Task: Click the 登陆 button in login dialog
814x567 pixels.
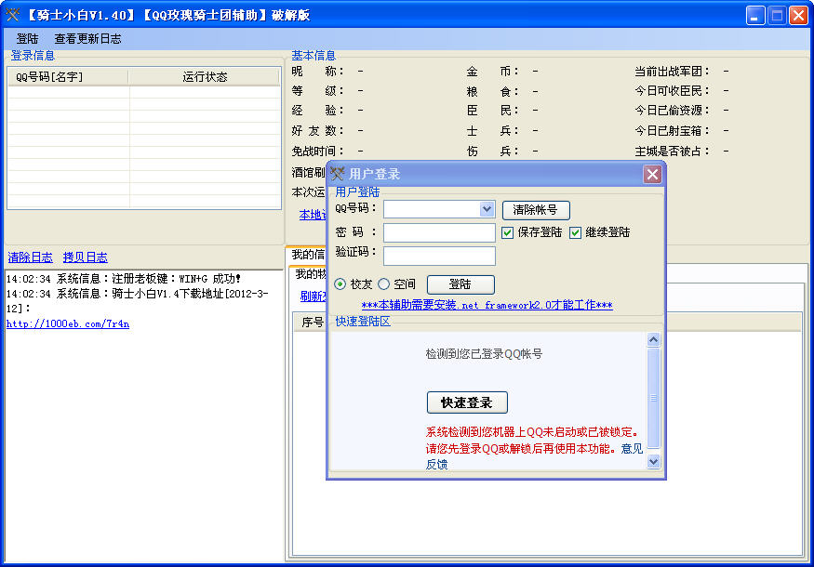Action: point(460,284)
